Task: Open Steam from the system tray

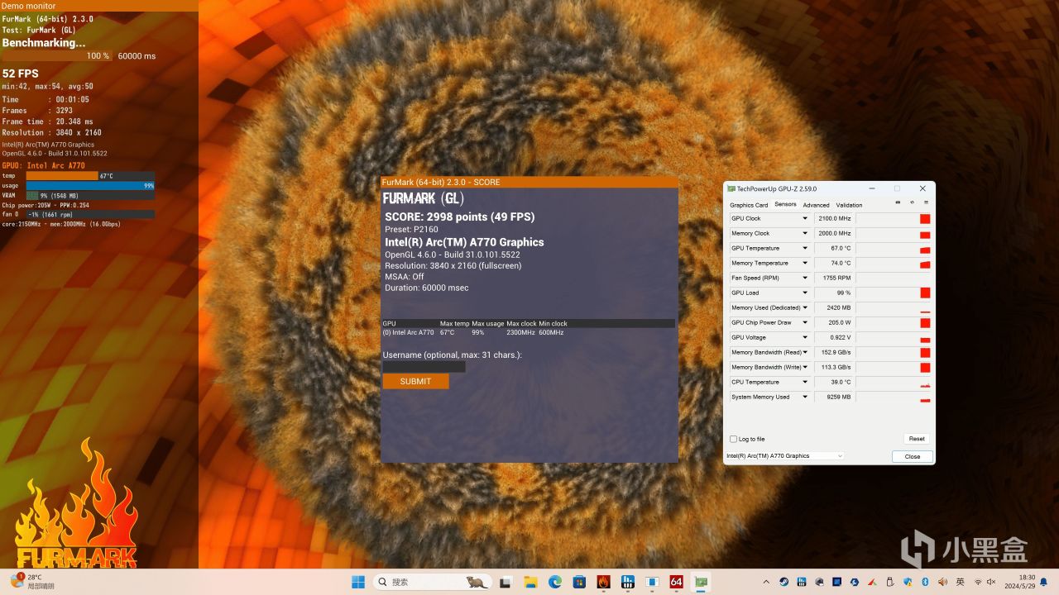Action: point(783,582)
